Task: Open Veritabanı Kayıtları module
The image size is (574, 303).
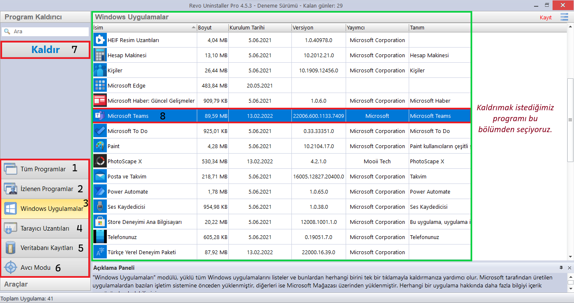Action: point(45,248)
